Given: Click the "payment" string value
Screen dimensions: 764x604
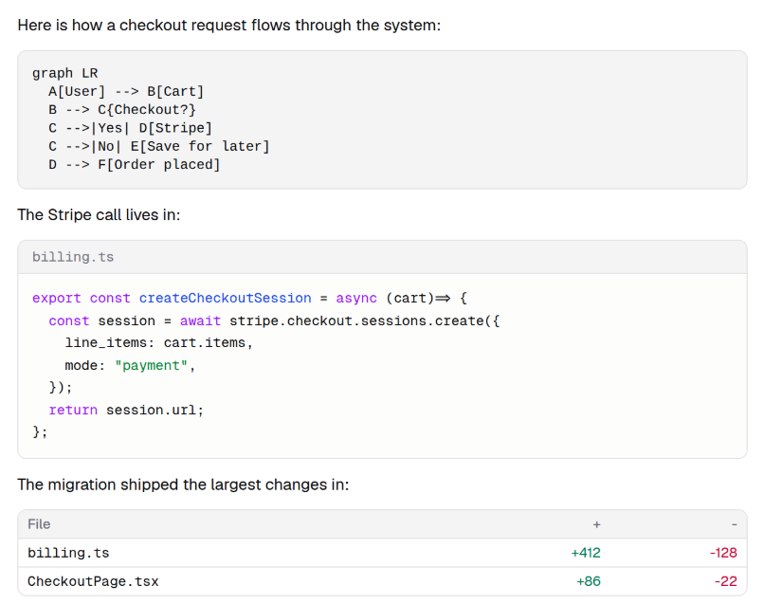Looking at the screenshot, I should [x=151, y=366].
